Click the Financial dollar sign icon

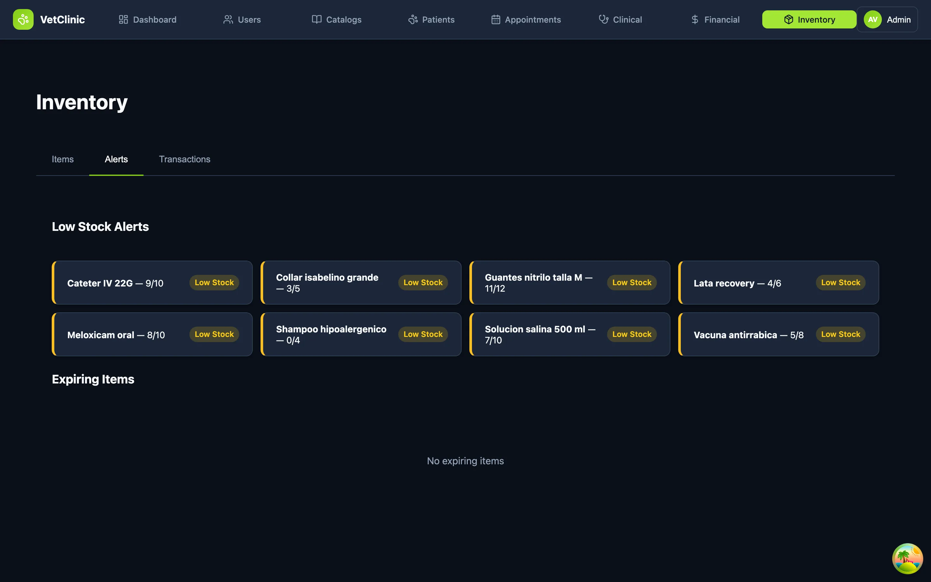(695, 20)
